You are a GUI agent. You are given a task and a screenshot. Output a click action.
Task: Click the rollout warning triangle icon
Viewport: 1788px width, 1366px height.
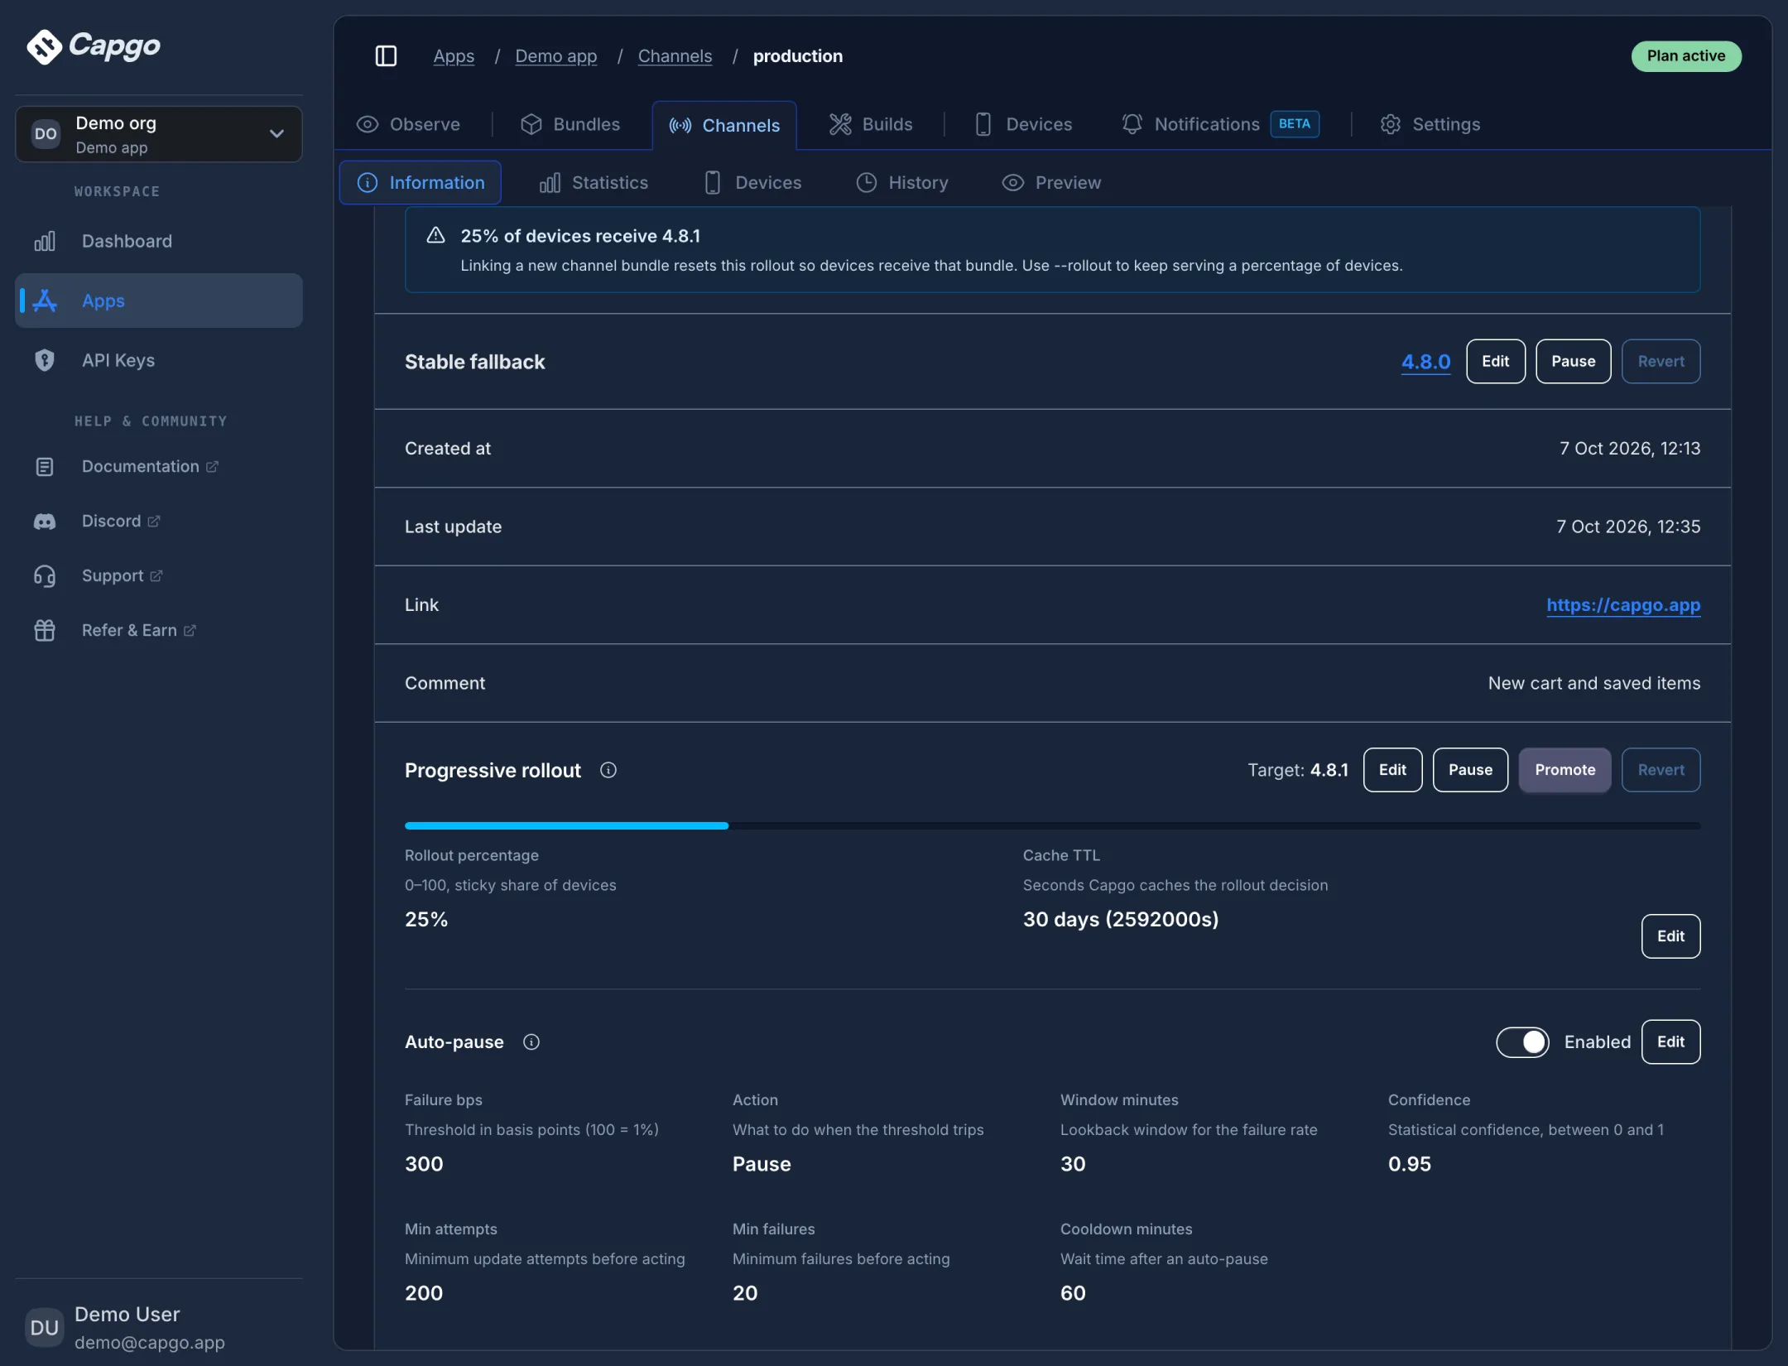point(435,236)
